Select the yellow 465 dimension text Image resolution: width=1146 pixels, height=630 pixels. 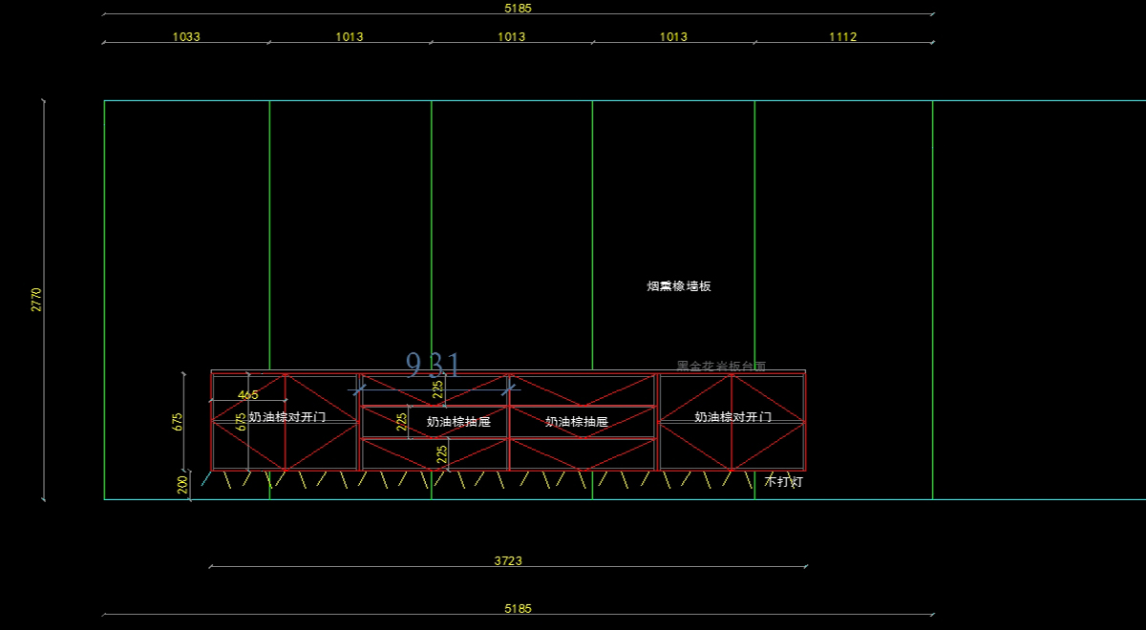tap(247, 395)
